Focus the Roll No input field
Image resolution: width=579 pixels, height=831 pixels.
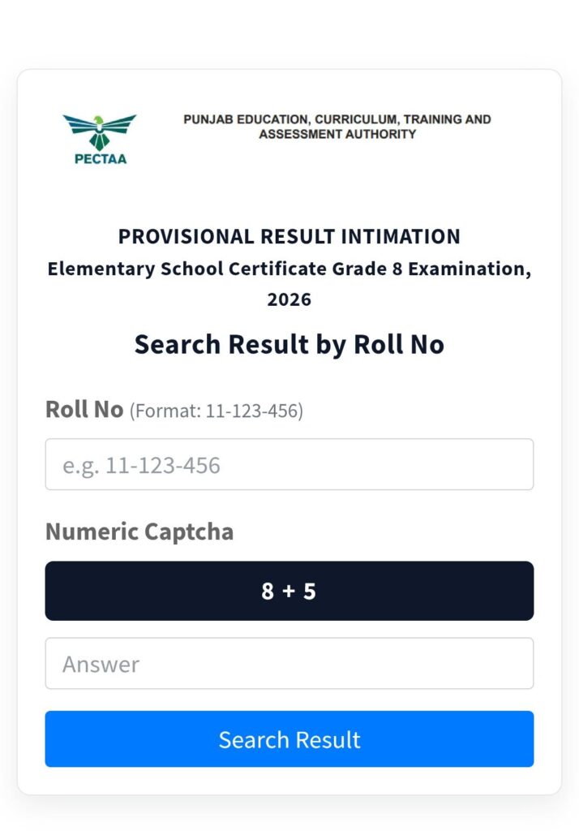[x=289, y=465]
